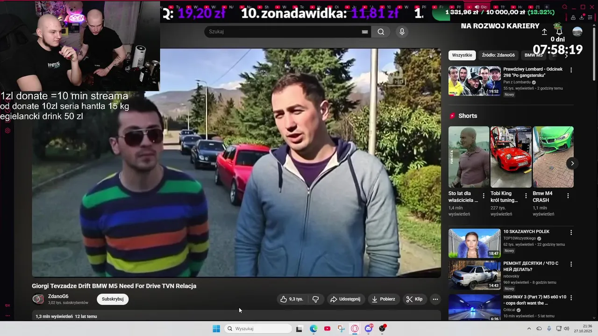Open the YouTube account avatar menu
The image size is (598, 336).
577,32
